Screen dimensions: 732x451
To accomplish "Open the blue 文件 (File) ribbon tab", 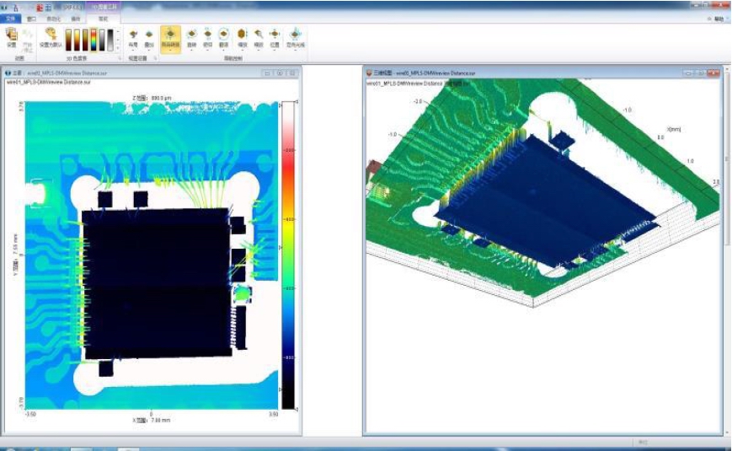I will tap(10, 19).
